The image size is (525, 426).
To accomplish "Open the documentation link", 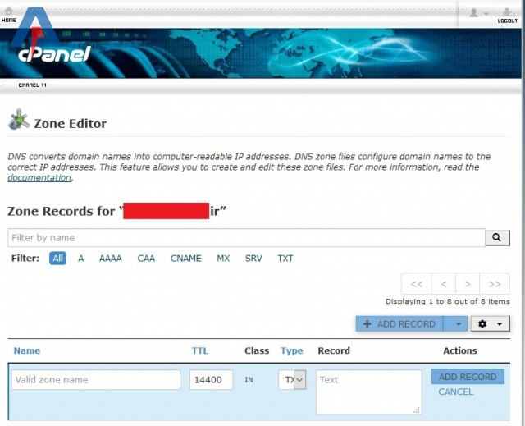I will point(39,178).
